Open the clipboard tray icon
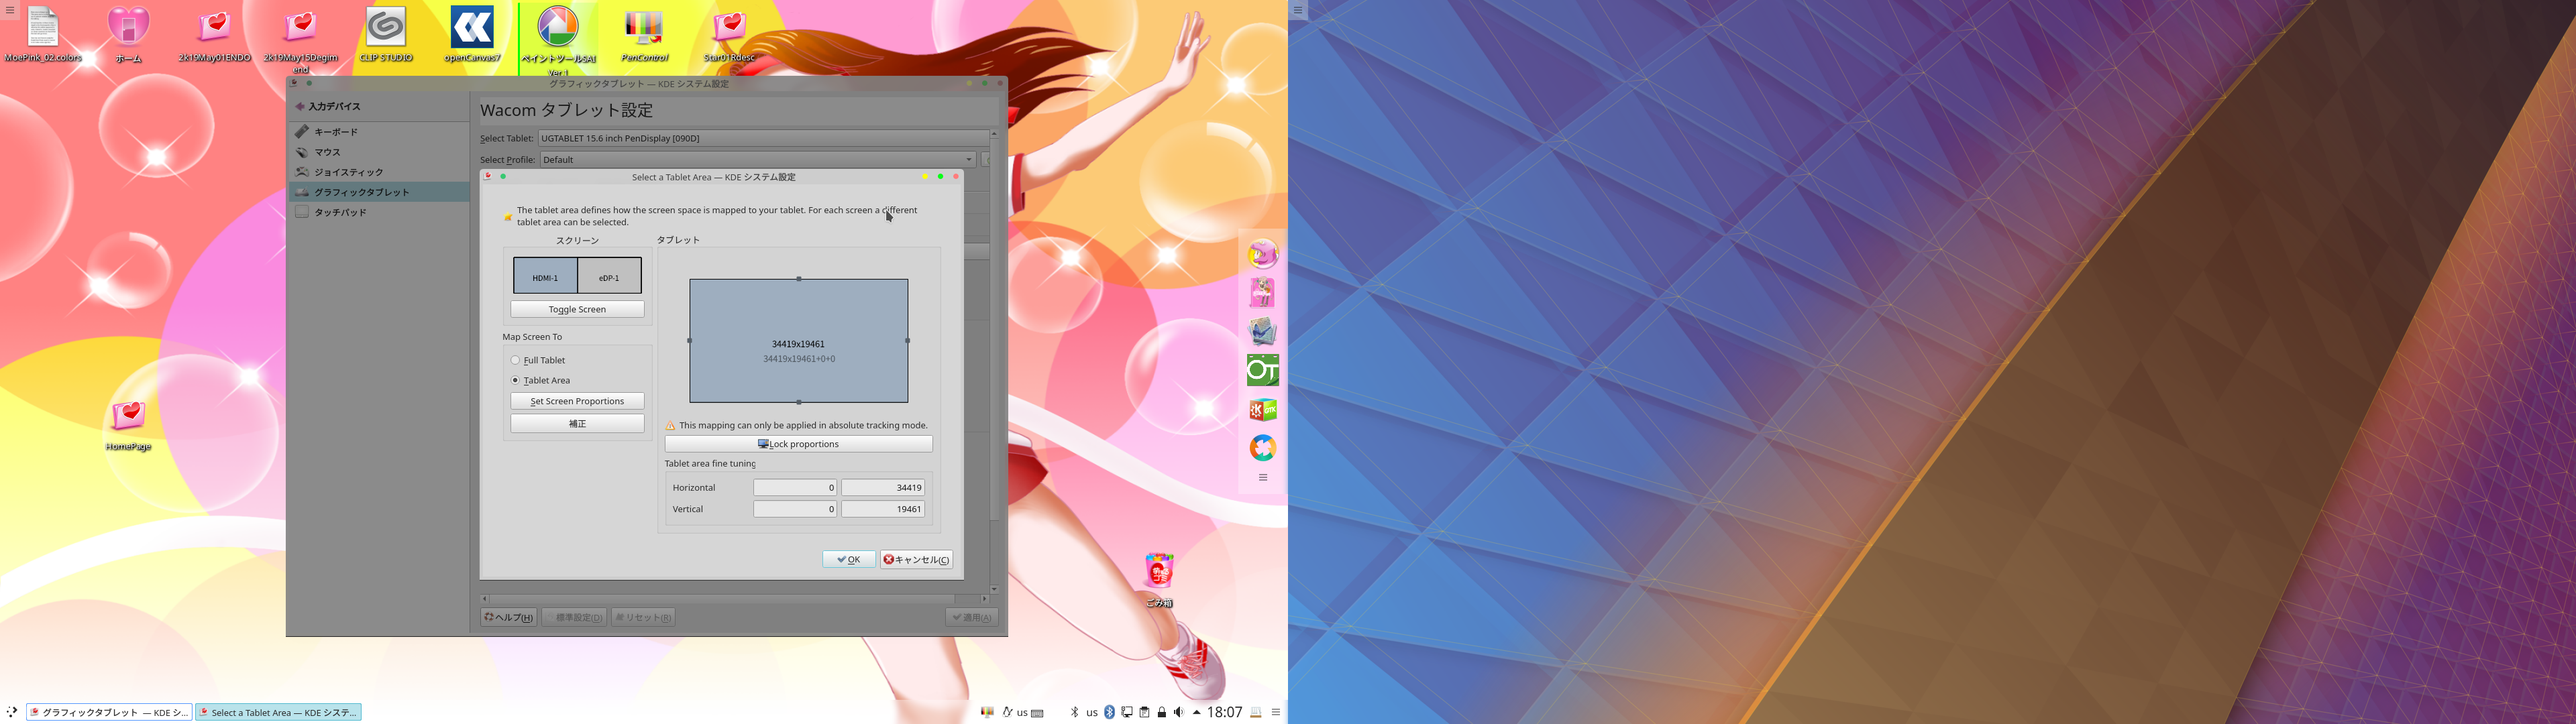This screenshot has width=2576, height=724. pyautogui.click(x=1144, y=712)
